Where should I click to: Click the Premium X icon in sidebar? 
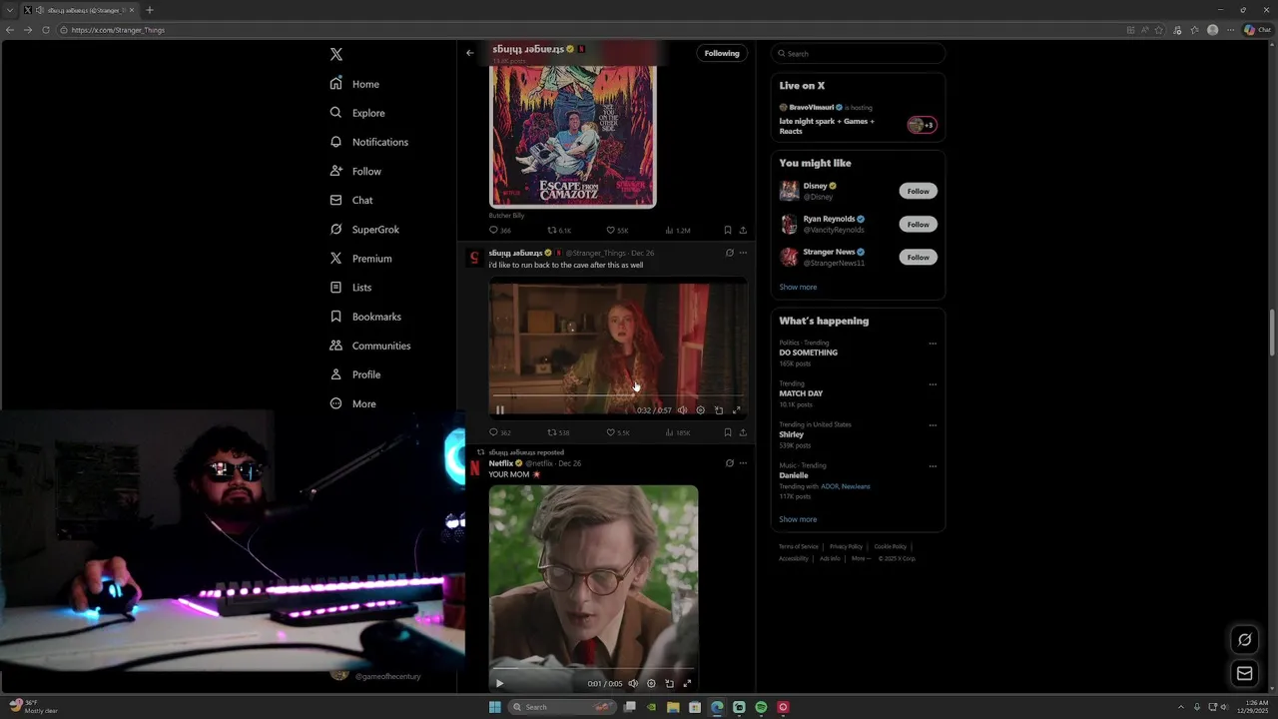(x=336, y=258)
